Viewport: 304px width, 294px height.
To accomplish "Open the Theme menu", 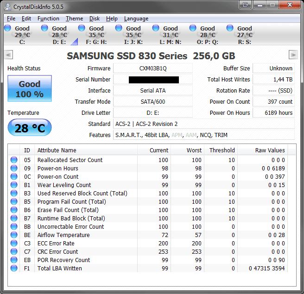I will tap(75, 19).
